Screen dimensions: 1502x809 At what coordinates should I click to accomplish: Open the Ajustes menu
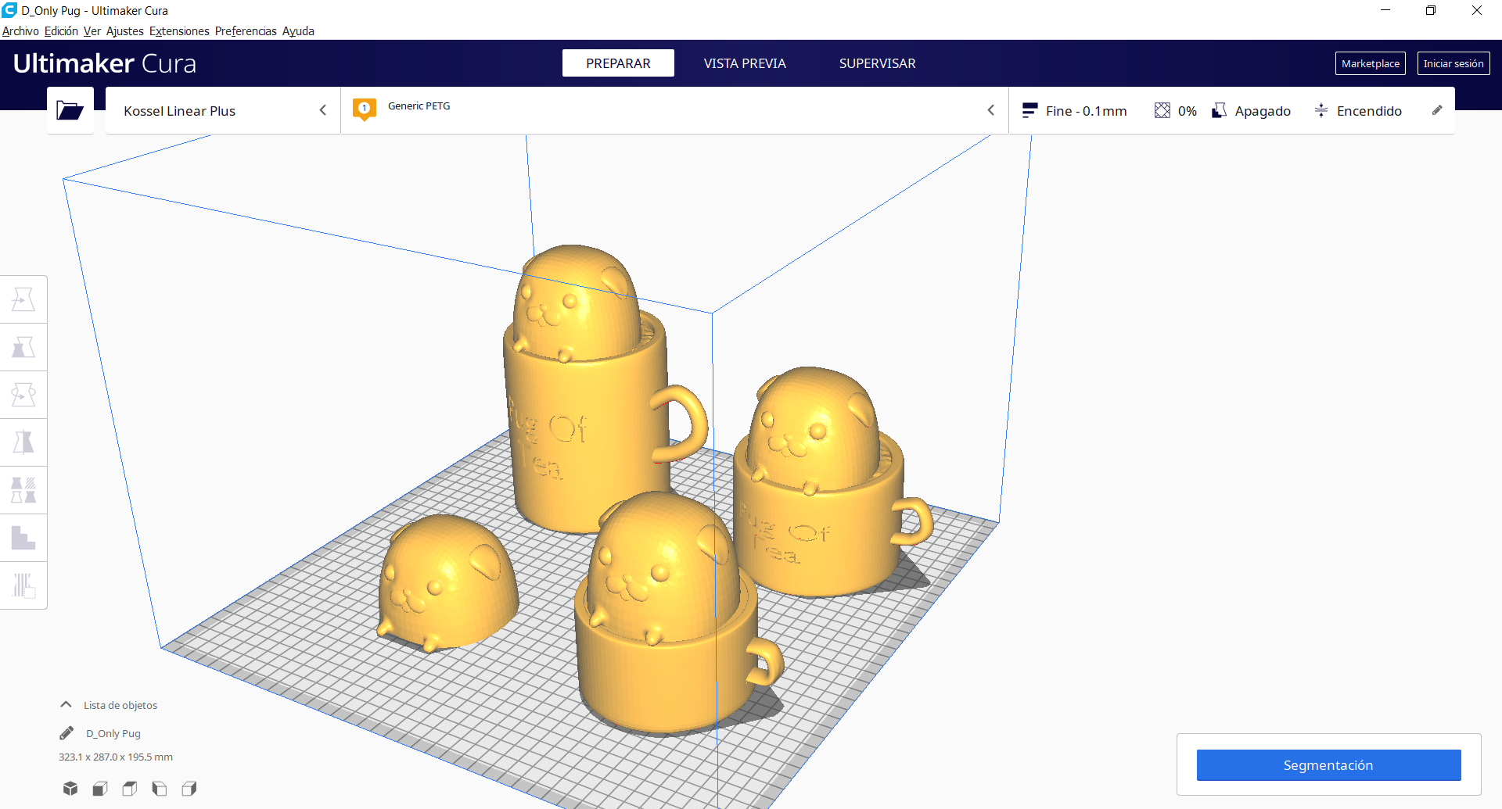[x=125, y=31]
